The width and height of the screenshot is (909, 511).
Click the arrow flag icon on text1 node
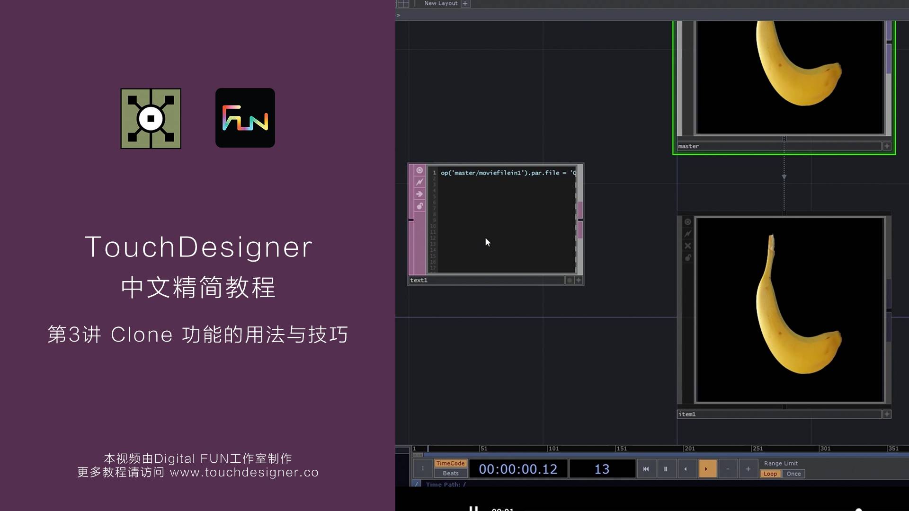click(x=419, y=194)
